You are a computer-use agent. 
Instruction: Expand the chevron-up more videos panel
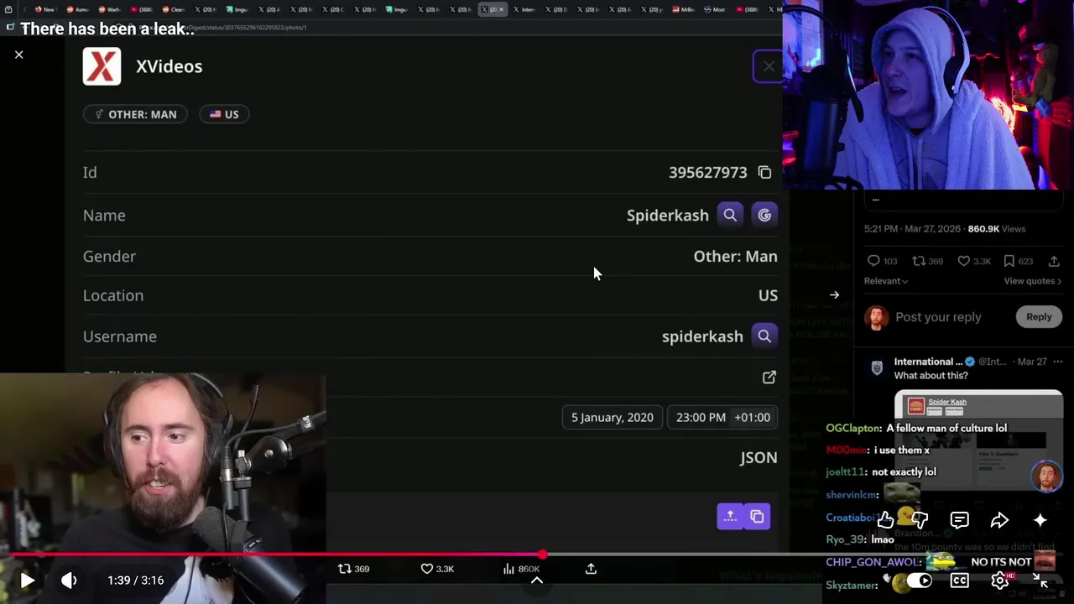537,581
